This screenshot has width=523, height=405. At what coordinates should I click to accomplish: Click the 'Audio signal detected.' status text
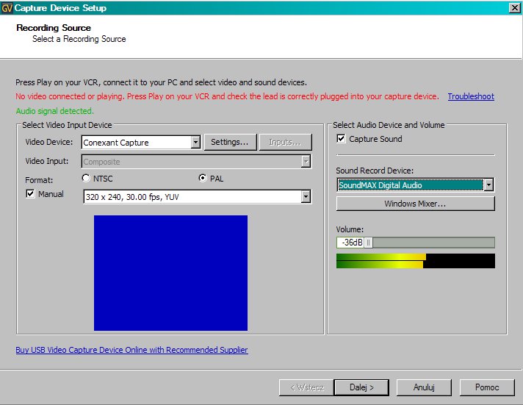point(54,111)
